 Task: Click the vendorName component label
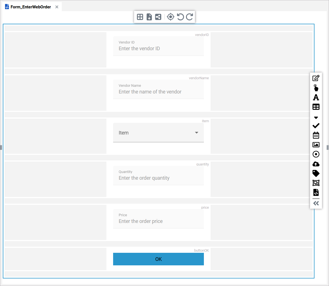coord(199,78)
